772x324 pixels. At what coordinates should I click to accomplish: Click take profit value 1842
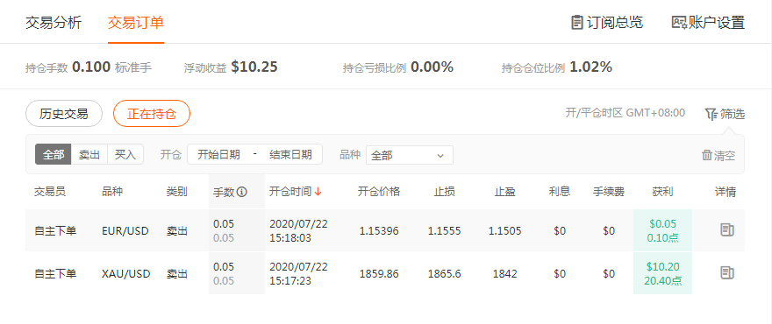click(504, 273)
